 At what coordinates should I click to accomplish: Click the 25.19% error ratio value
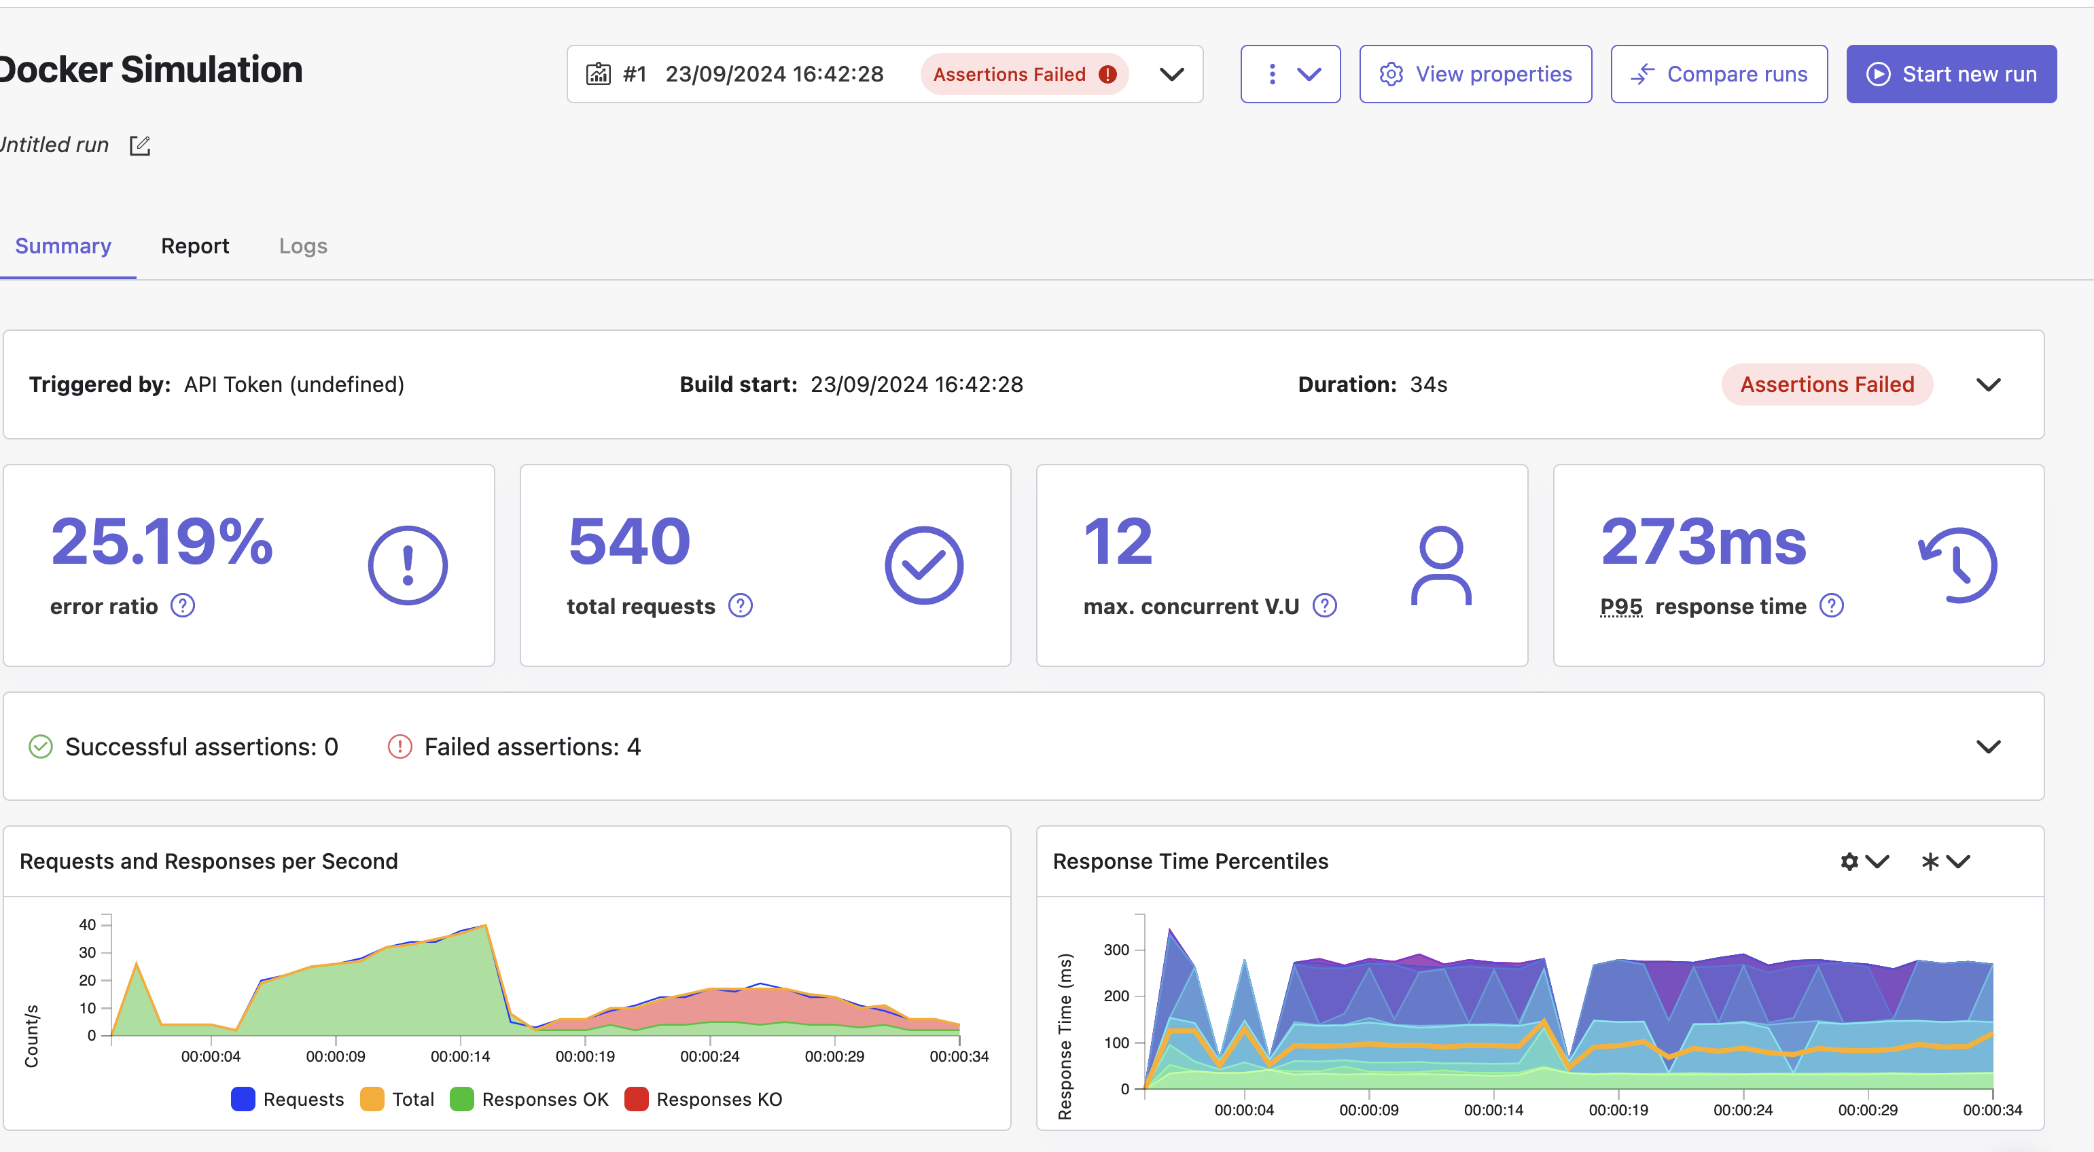coord(162,541)
